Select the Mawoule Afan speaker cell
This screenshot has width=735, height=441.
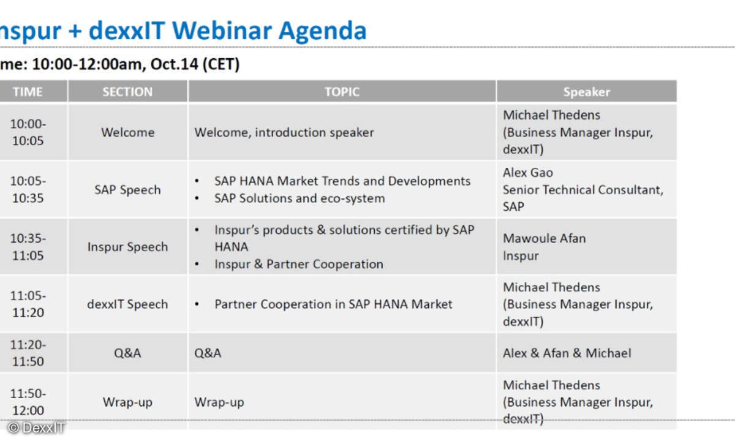tap(586, 246)
